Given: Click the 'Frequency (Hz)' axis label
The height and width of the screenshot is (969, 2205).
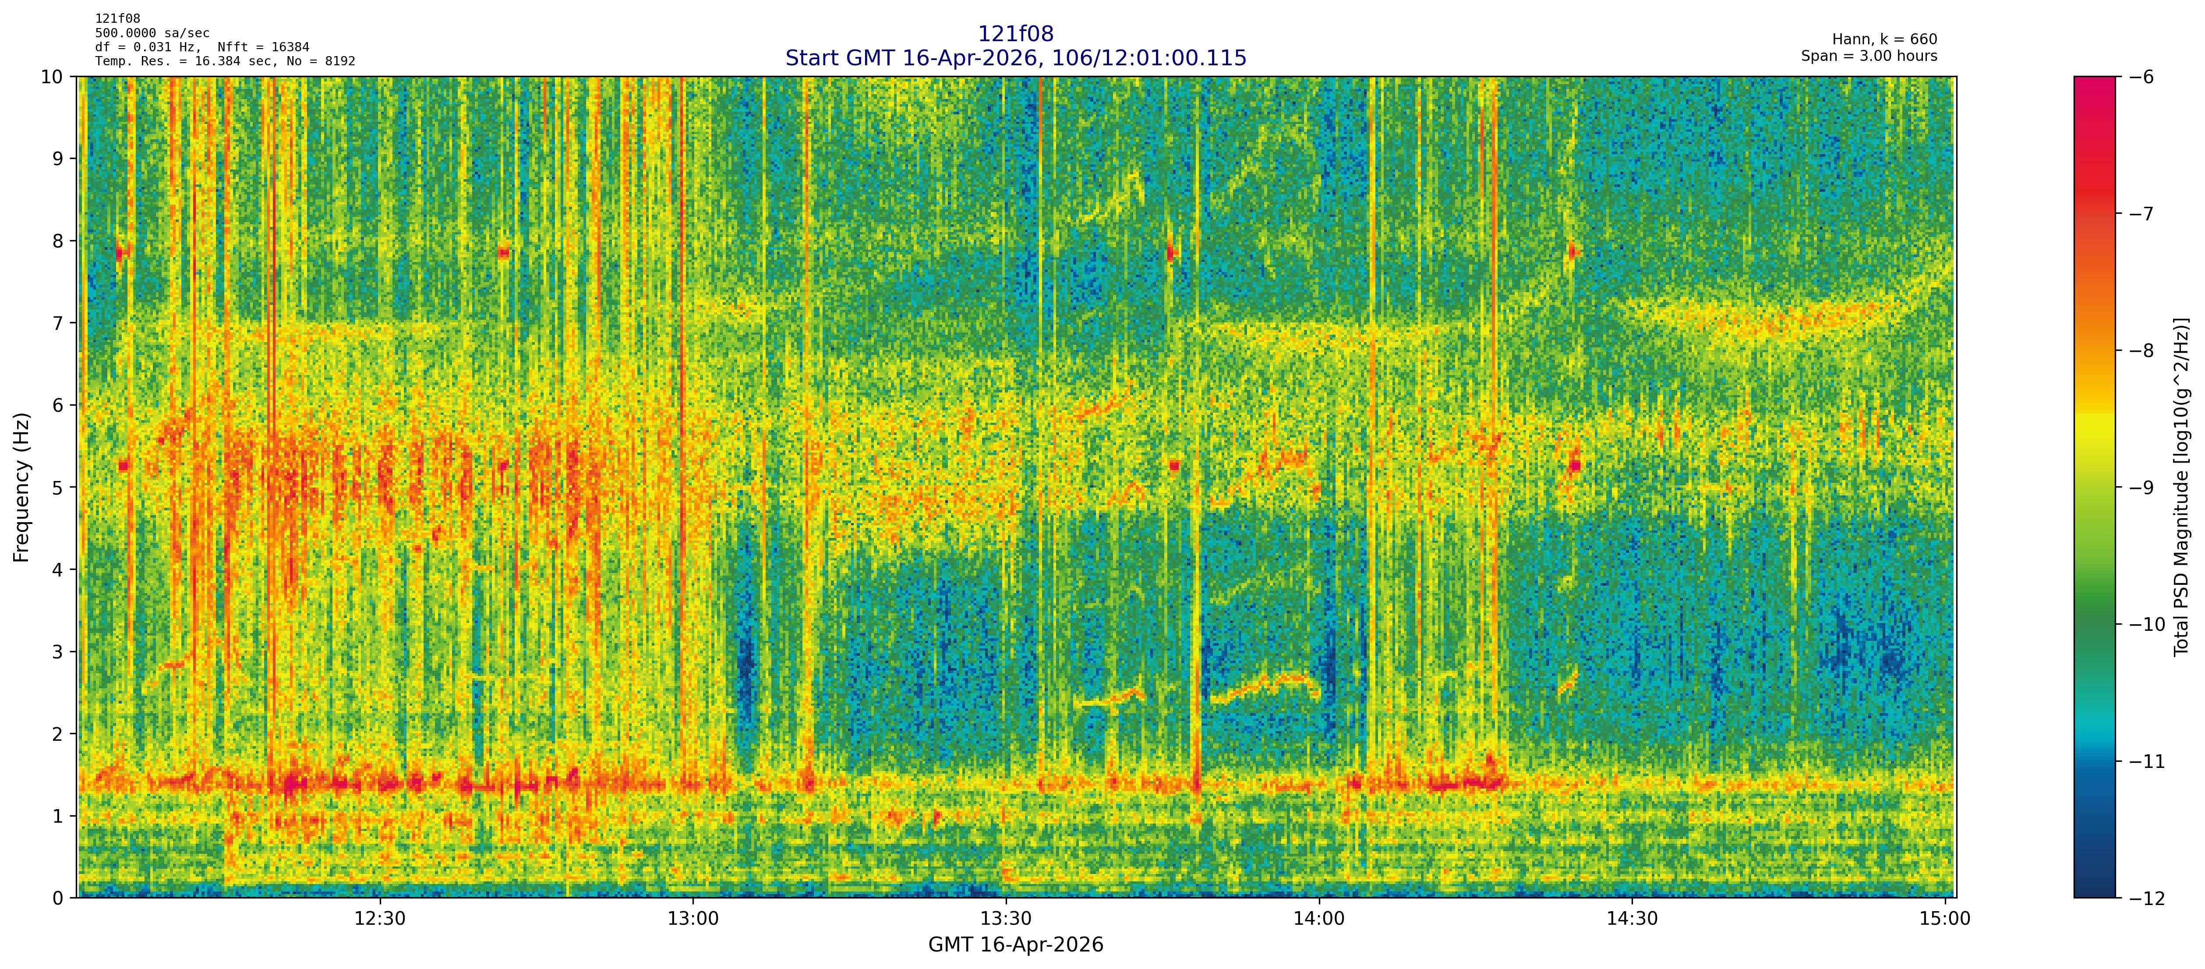Looking at the screenshot, I should coord(21,487).
